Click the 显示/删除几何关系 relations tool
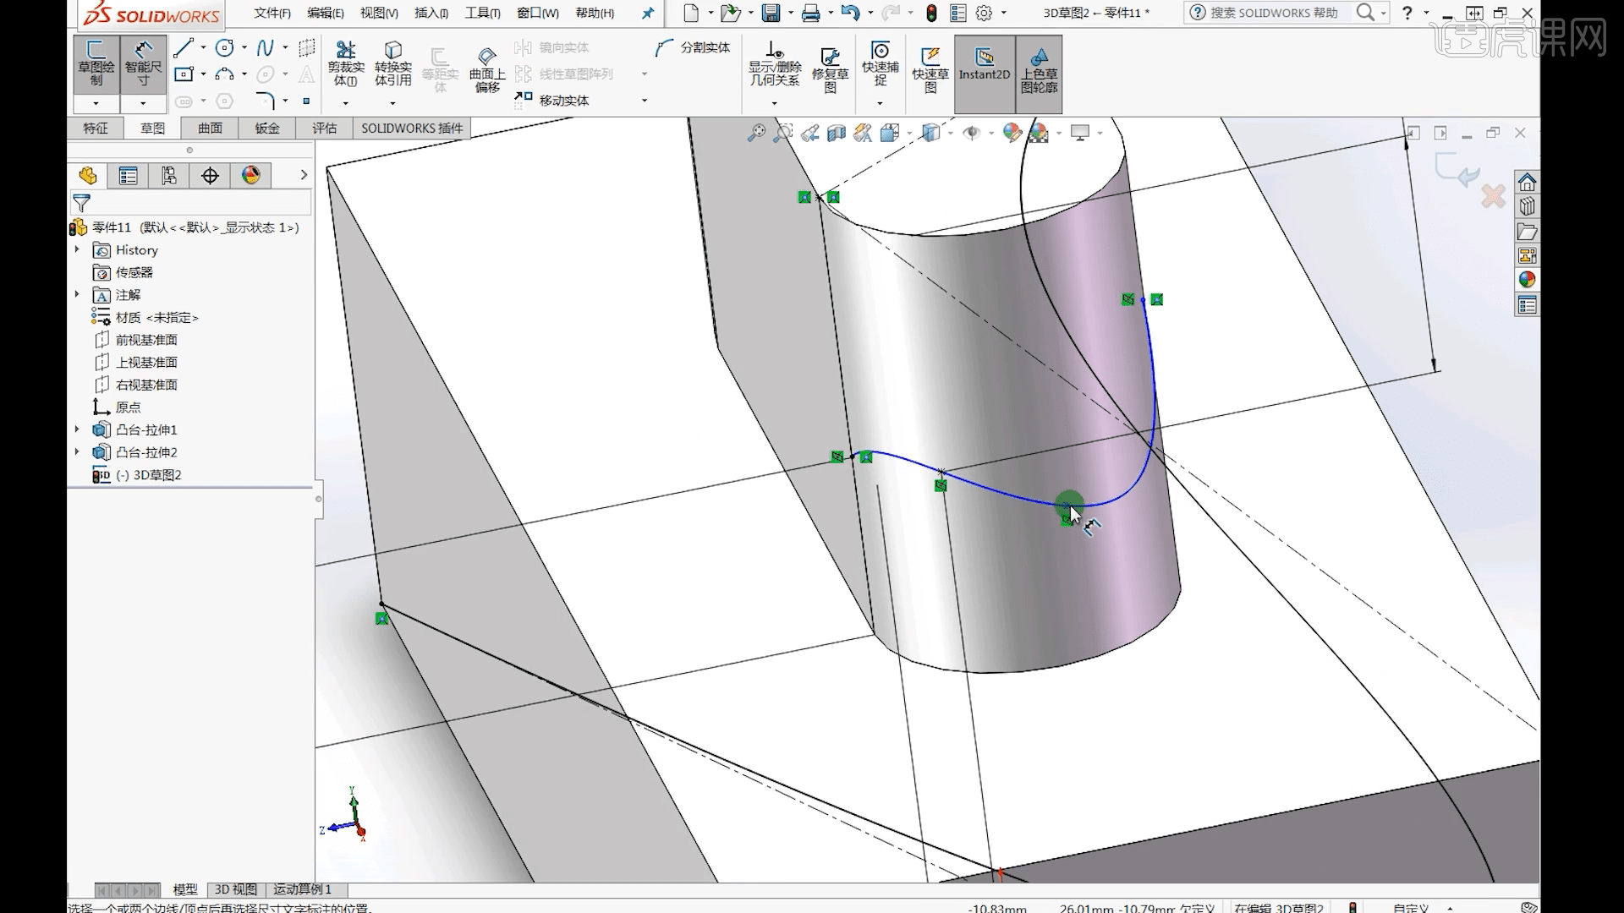This screenshot has width=1624, height=913. 774,64
